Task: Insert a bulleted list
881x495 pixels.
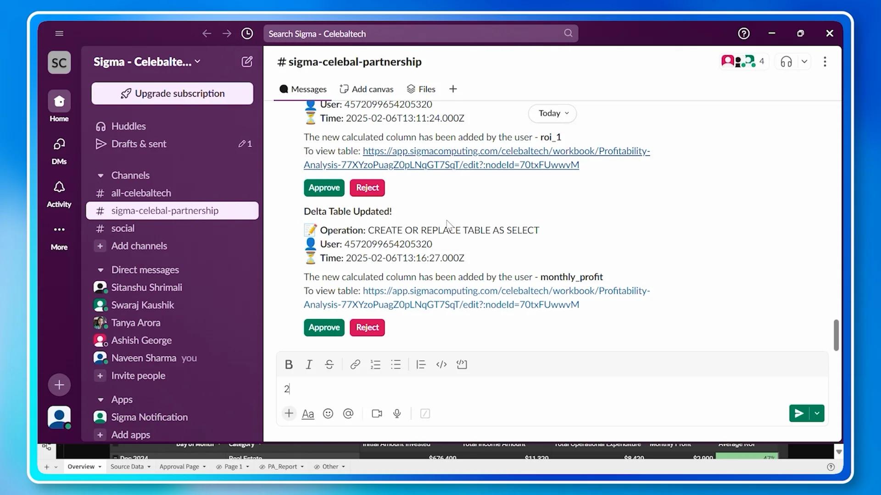Action: tap(396, 365)
